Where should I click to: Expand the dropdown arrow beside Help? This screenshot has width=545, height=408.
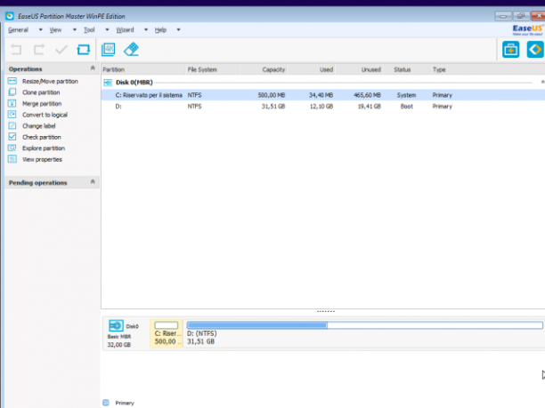(179, 30)
